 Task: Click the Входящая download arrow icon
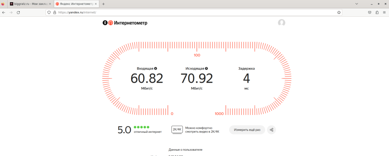pyautogui.click(x=156, y=69)
